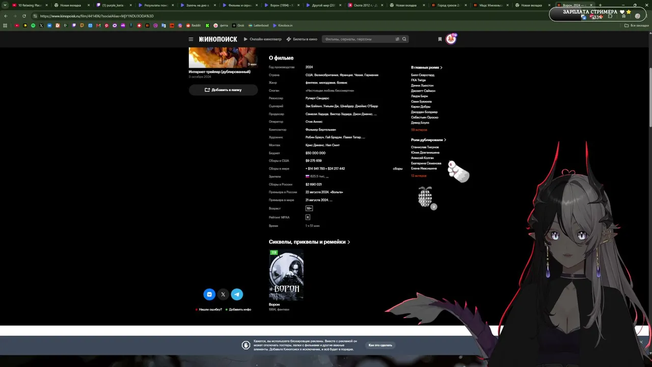Open the Kinopoisk hamburger menu
This screenshot has width=652, height=367.
pyautogui.click(x=191, y=39)
